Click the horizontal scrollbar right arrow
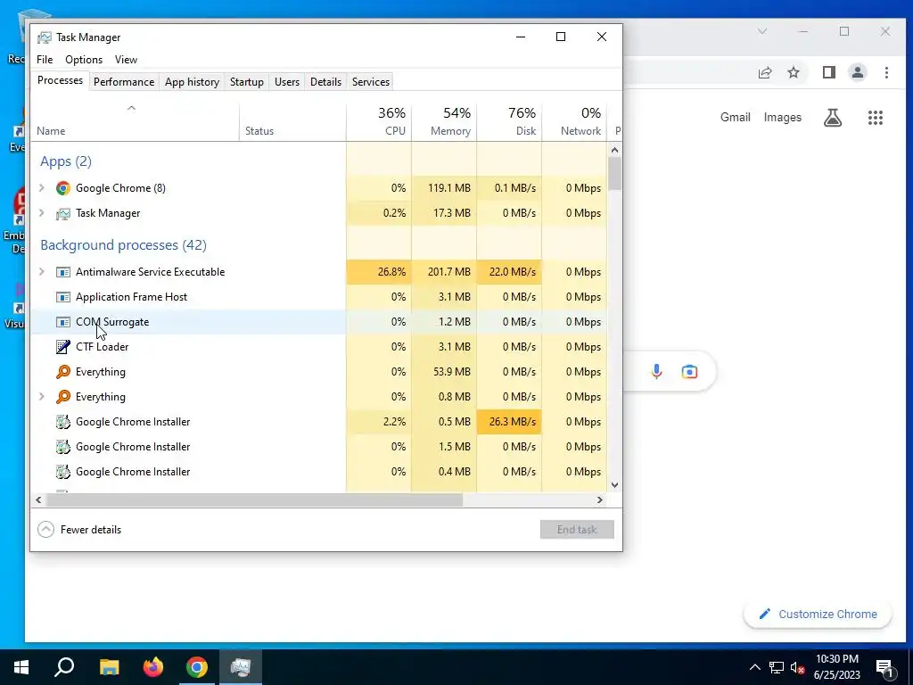 pos(600,499)
